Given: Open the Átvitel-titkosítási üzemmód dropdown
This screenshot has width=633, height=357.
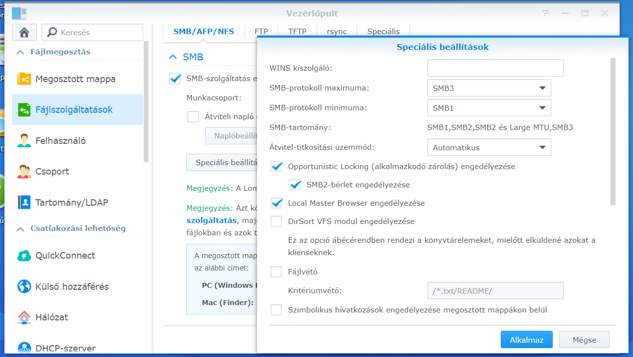Looking at the screenshot, I should point(489,147).
